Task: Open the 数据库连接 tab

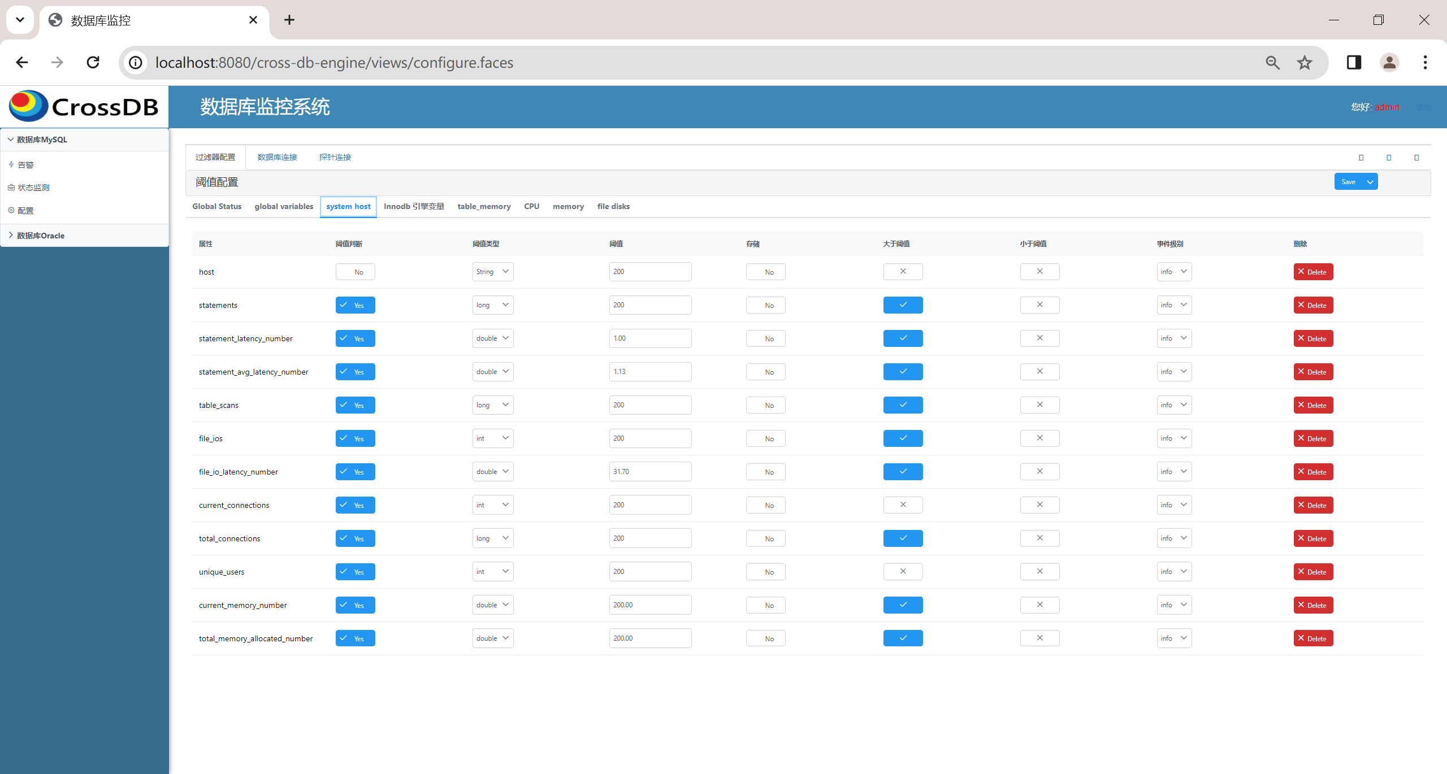Action: pyautogui.click(x=277, y=157)
